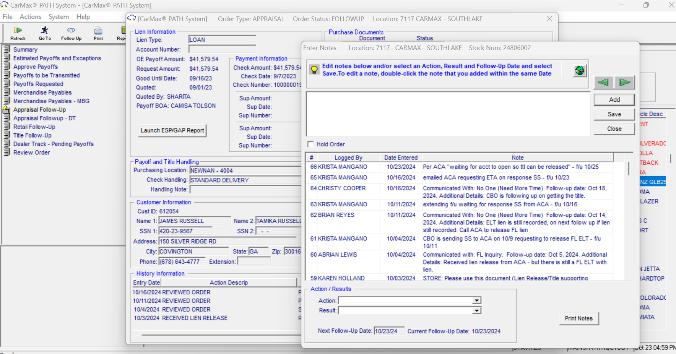Select note 66 by KRISTA MANGANO

pyautogui.click(x=459, y=167)
